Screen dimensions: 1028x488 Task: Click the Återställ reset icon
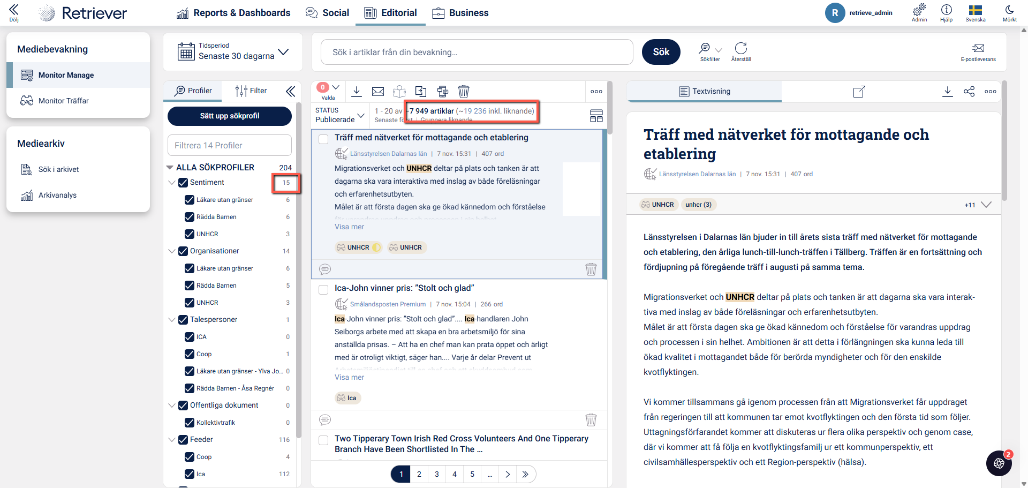coord(741,52)
